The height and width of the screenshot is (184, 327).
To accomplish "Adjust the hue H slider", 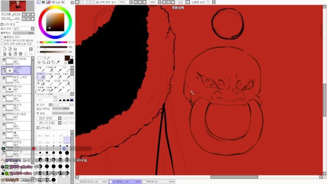I will pyautogui.click(x=54, y=42).
